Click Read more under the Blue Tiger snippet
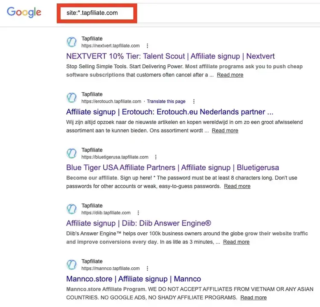Image resolution: width=320 pixels, height=307 pixels. point(237,186)
